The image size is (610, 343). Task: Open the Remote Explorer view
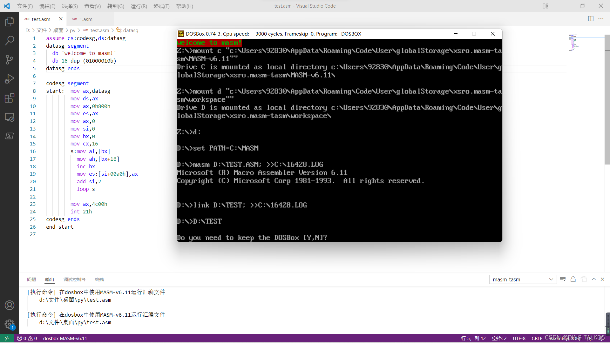click(x=10, y=117)
